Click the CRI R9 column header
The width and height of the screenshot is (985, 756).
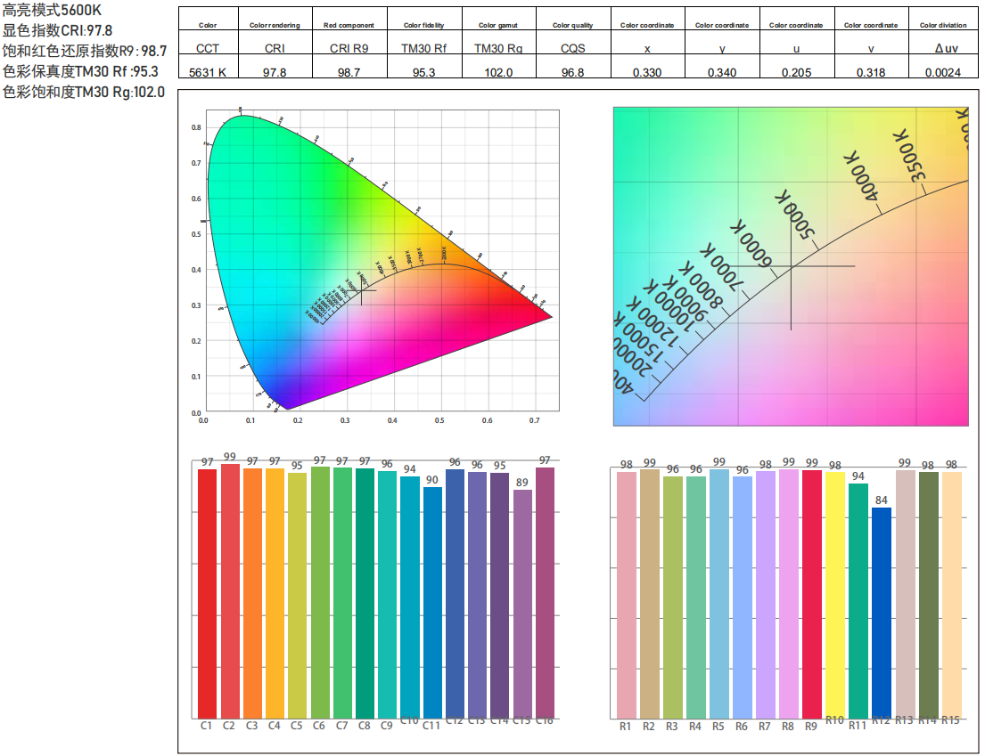click(x=349, y=48)
